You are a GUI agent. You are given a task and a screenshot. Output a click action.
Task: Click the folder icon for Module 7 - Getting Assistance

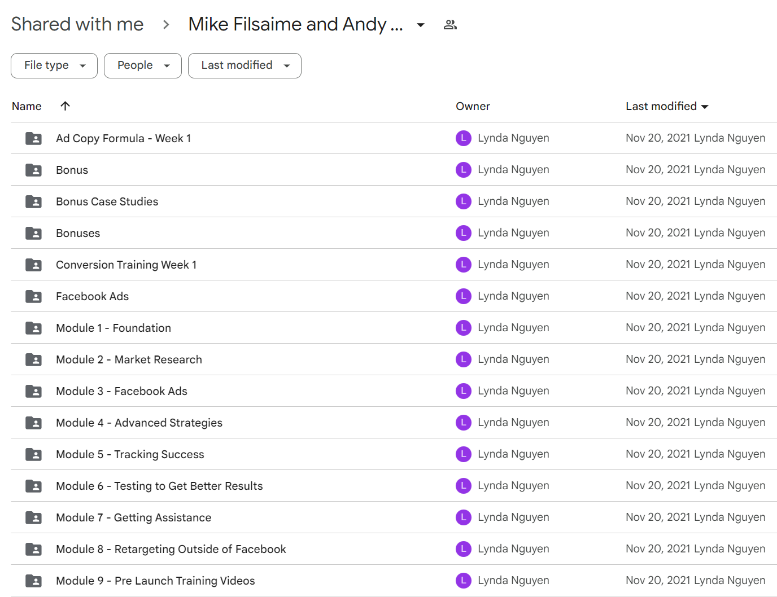tap(33, 517)
